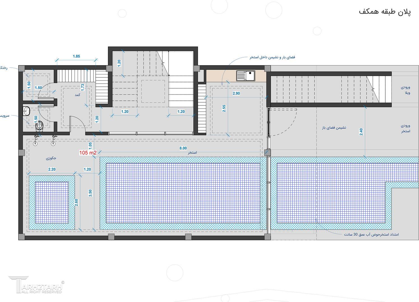
Task: Click the کمد closet label
Action: 77,95
